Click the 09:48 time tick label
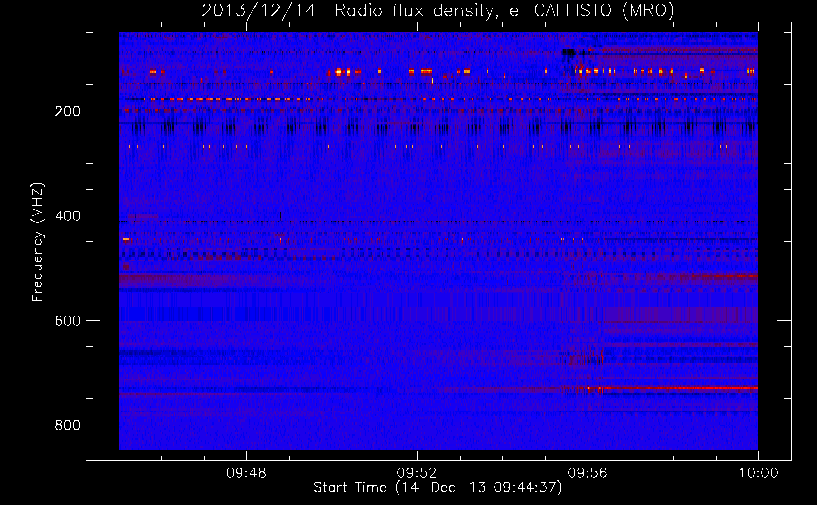 pos(246,473)
